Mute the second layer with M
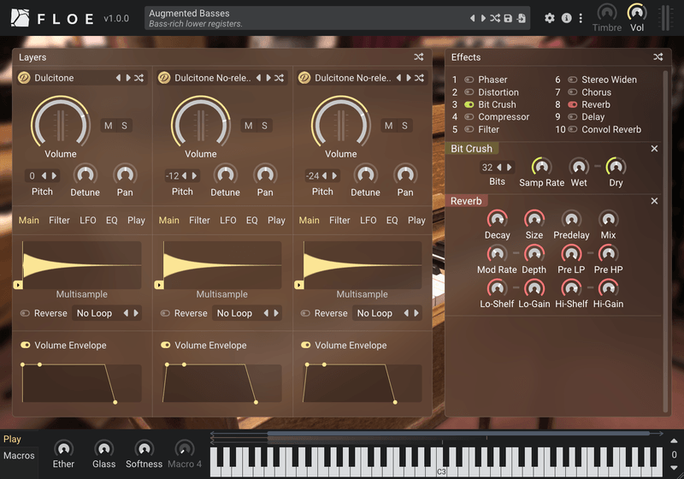 (248, 126)
